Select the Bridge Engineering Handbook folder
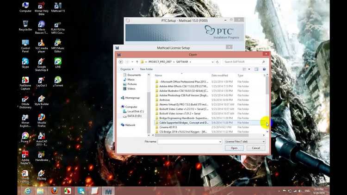 pos(184,118)
